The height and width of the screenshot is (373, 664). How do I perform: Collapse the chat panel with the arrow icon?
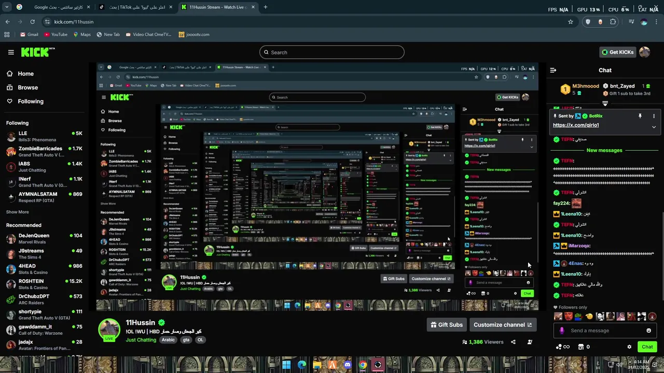pos(553,70)
